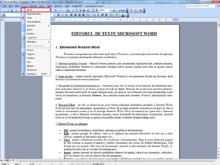Click the Numbering list icon
The image size is (220, 165).
coord(94,15)
